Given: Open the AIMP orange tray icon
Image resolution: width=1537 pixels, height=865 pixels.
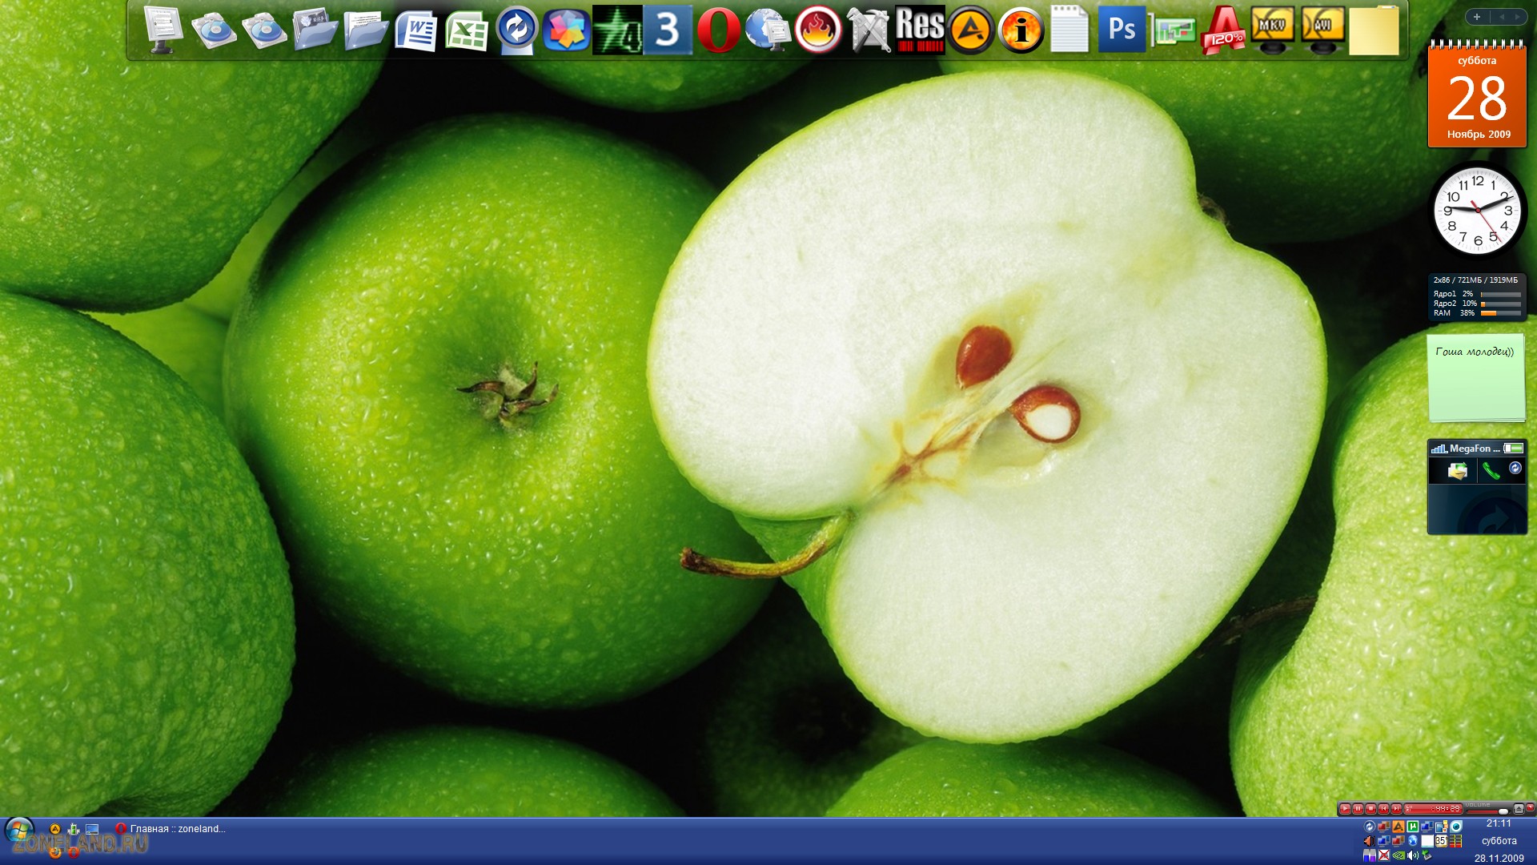Looking at the screenshot, I should pos(1399,826).
